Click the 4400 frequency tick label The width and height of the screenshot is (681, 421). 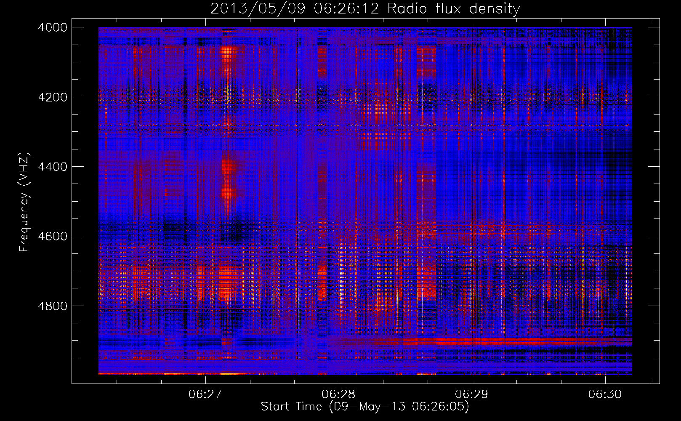click(53, 167)
